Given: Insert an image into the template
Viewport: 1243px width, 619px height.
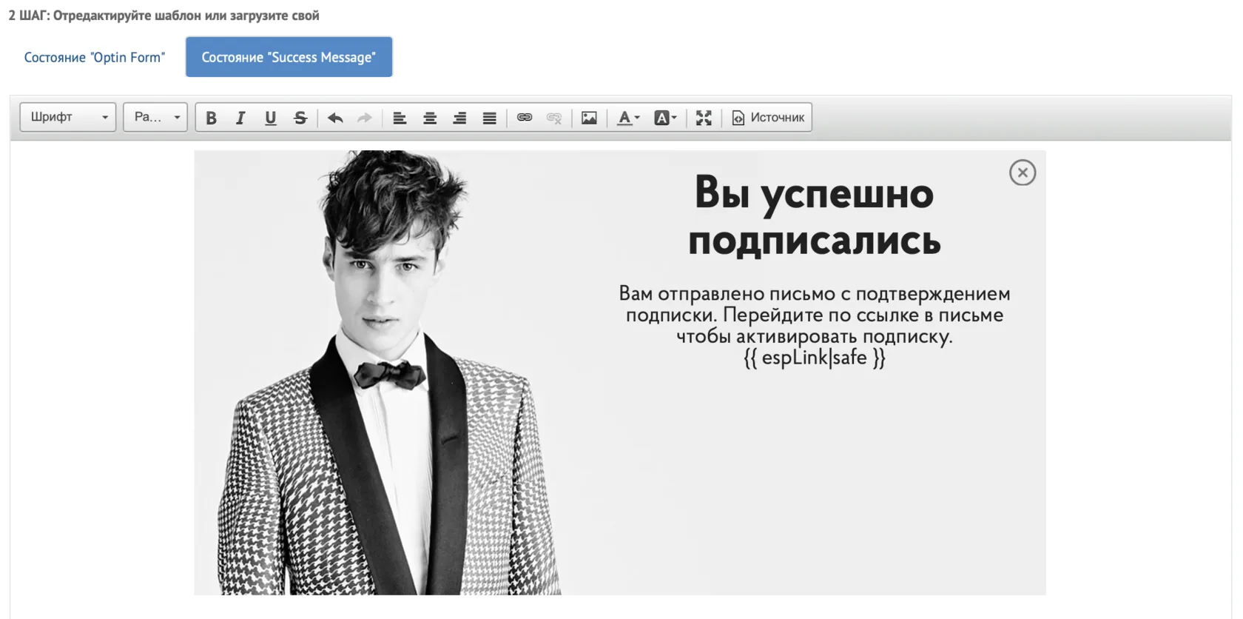Looking at the screenshot, I should tap(589, 118).
